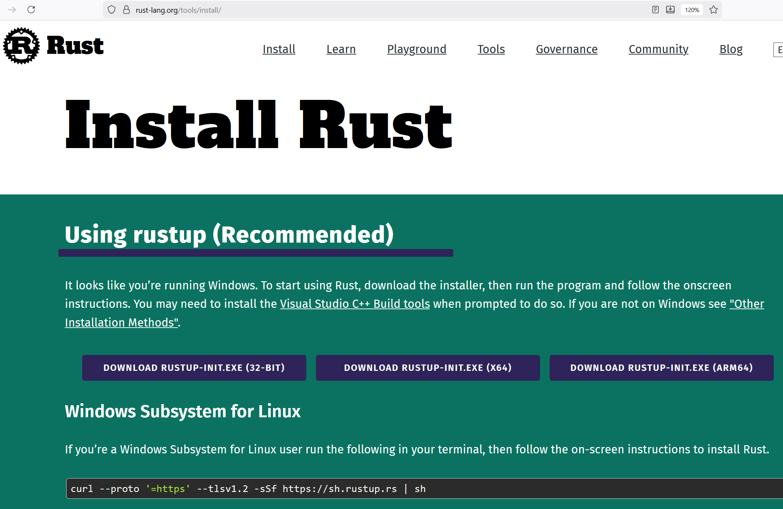Click the Rust gear logo
The image size is (783, 509).
21,46
